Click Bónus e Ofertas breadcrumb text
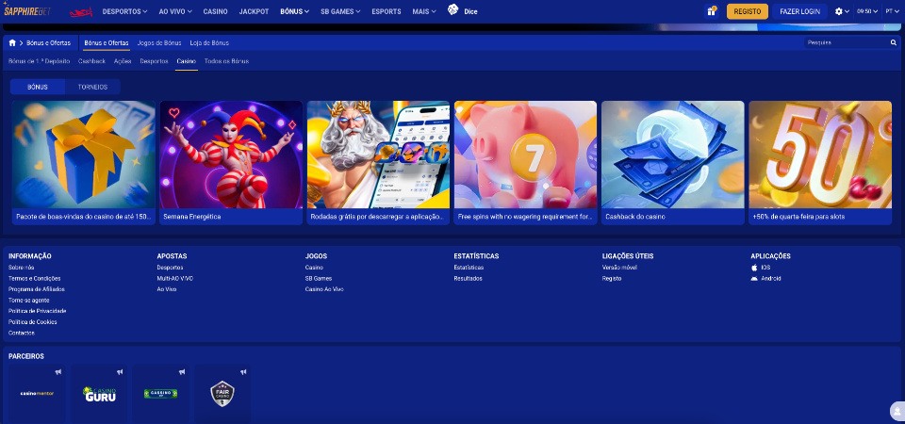The height and width of the screenshot is (424, 905). pyautogui.click(x=48, y=43)
